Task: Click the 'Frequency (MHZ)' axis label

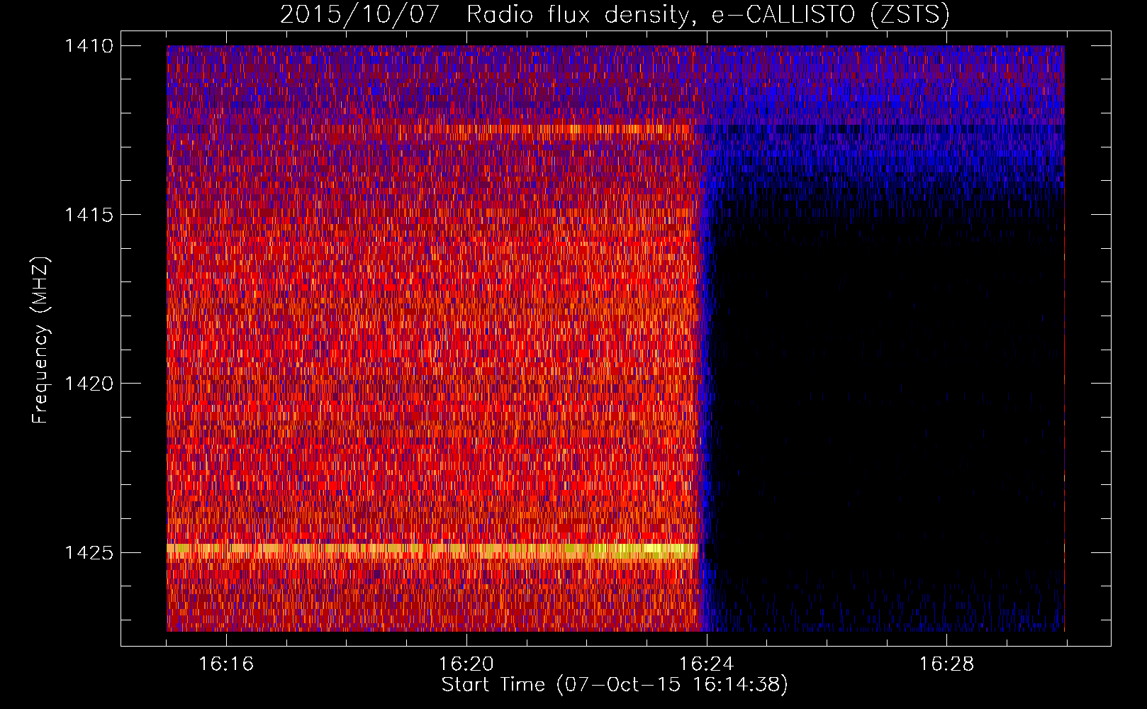Action: pyautogui.click(x=40, y=340)
